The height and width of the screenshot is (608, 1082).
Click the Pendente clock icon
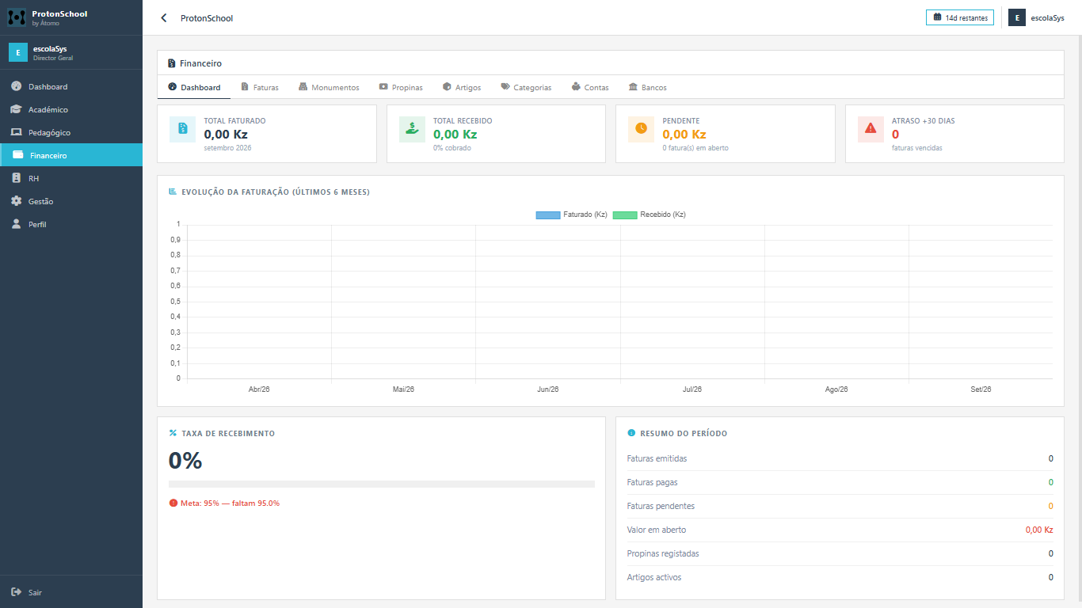(641, 129)
